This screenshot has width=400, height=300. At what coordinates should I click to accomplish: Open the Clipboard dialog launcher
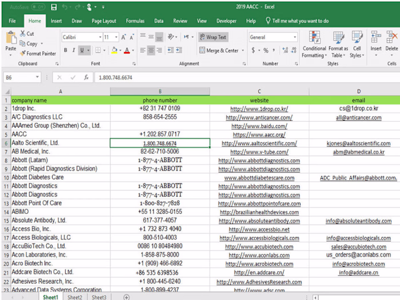[x=57, y=64]
